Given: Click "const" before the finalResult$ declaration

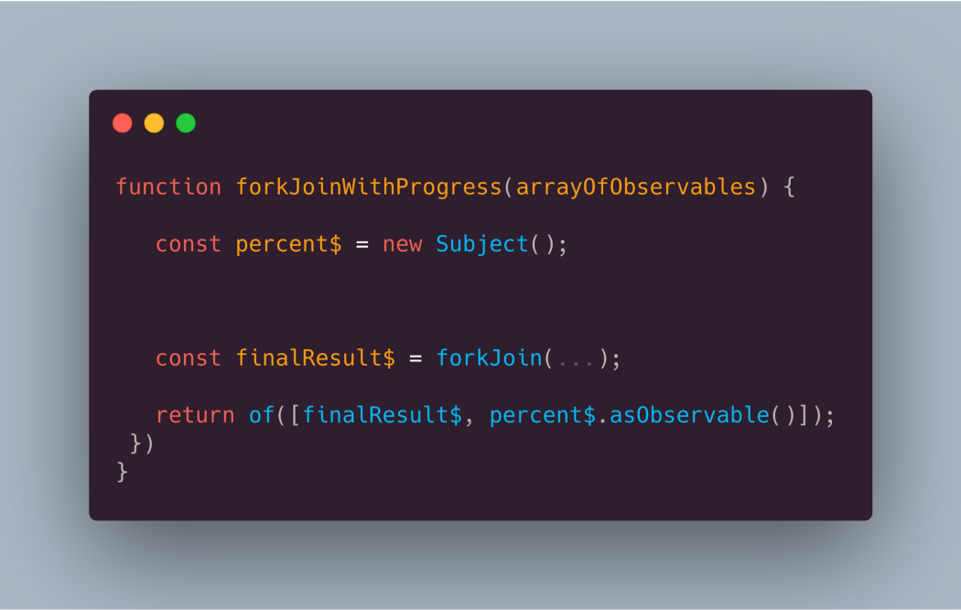Looking at the screenshot, I should 189,358.
